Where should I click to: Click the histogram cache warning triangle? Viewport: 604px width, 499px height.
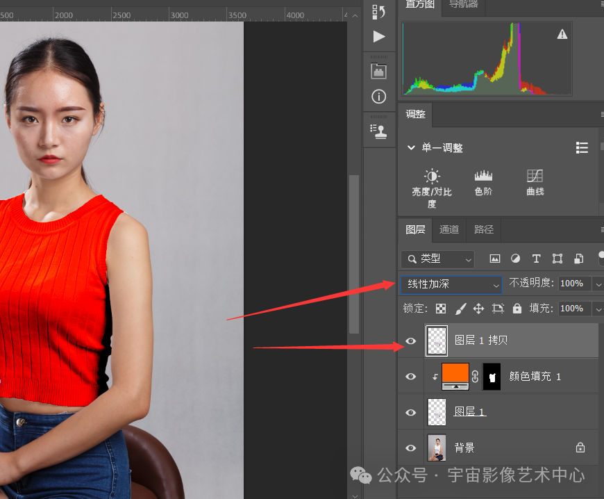pos(562,35)
